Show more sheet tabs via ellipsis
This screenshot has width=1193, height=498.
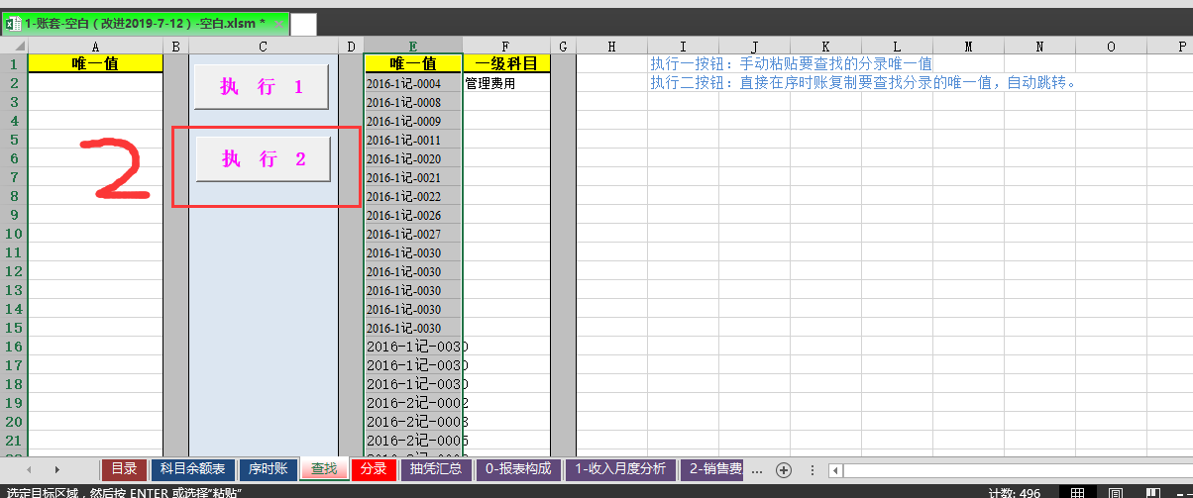(757, 470)
